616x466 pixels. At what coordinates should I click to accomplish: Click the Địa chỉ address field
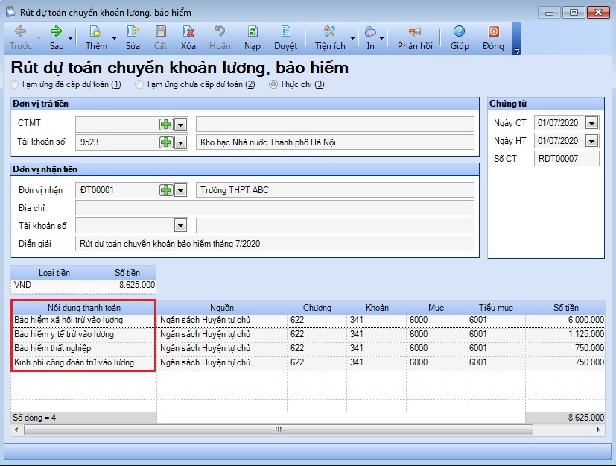[x=275, y=207]
